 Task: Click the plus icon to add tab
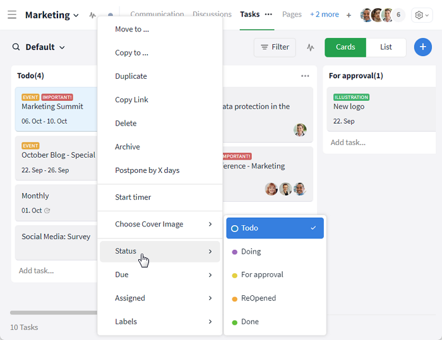pos(349,15)
